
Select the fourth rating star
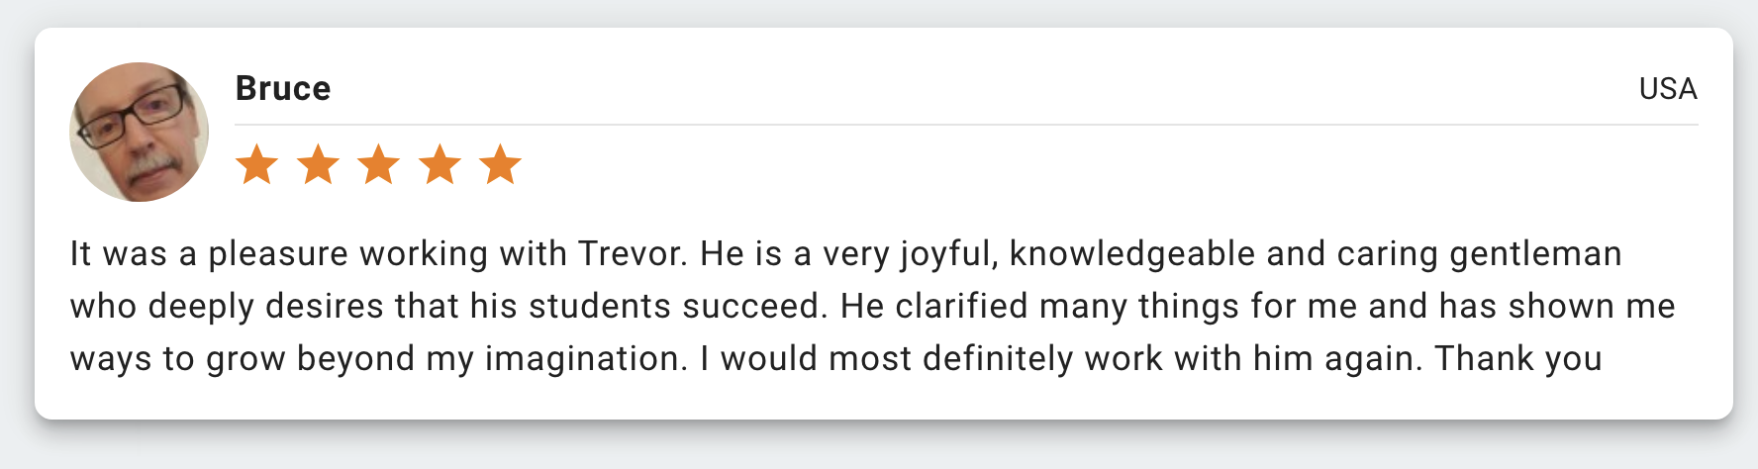click(439, 165)
